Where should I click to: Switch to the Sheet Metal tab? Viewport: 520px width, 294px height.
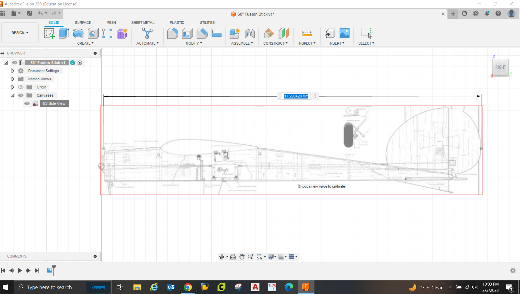click(x=143, y=23)
